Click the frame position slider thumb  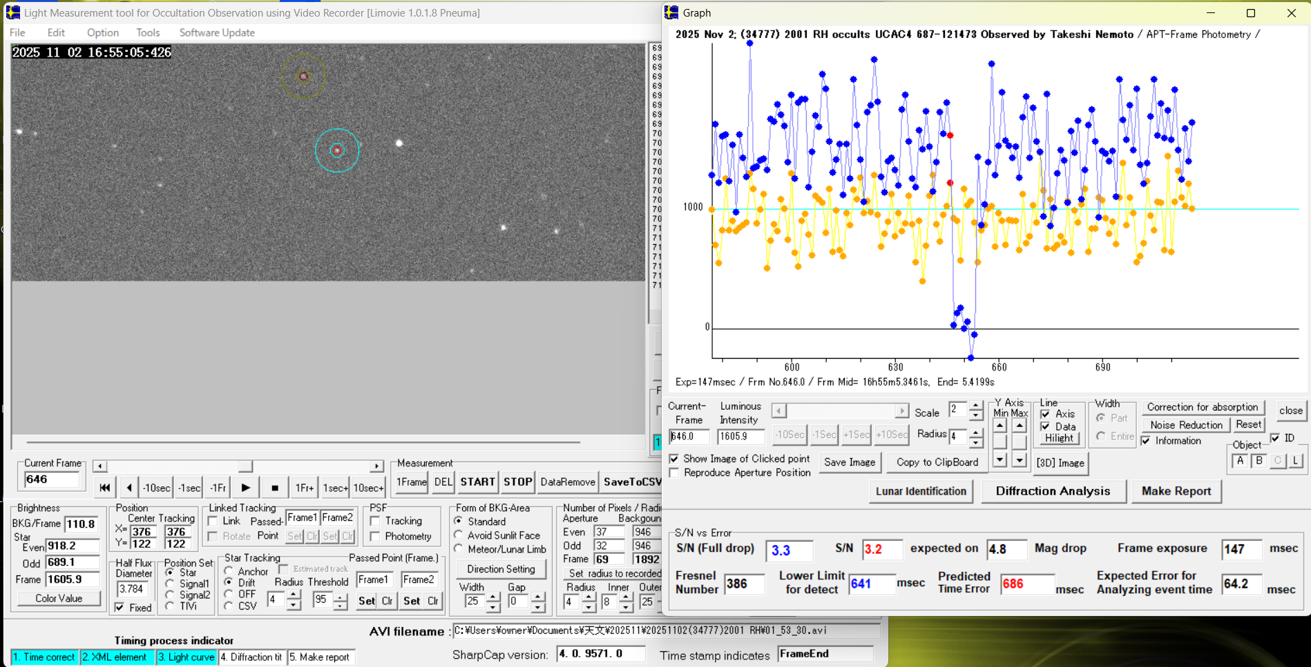(245, 466)
